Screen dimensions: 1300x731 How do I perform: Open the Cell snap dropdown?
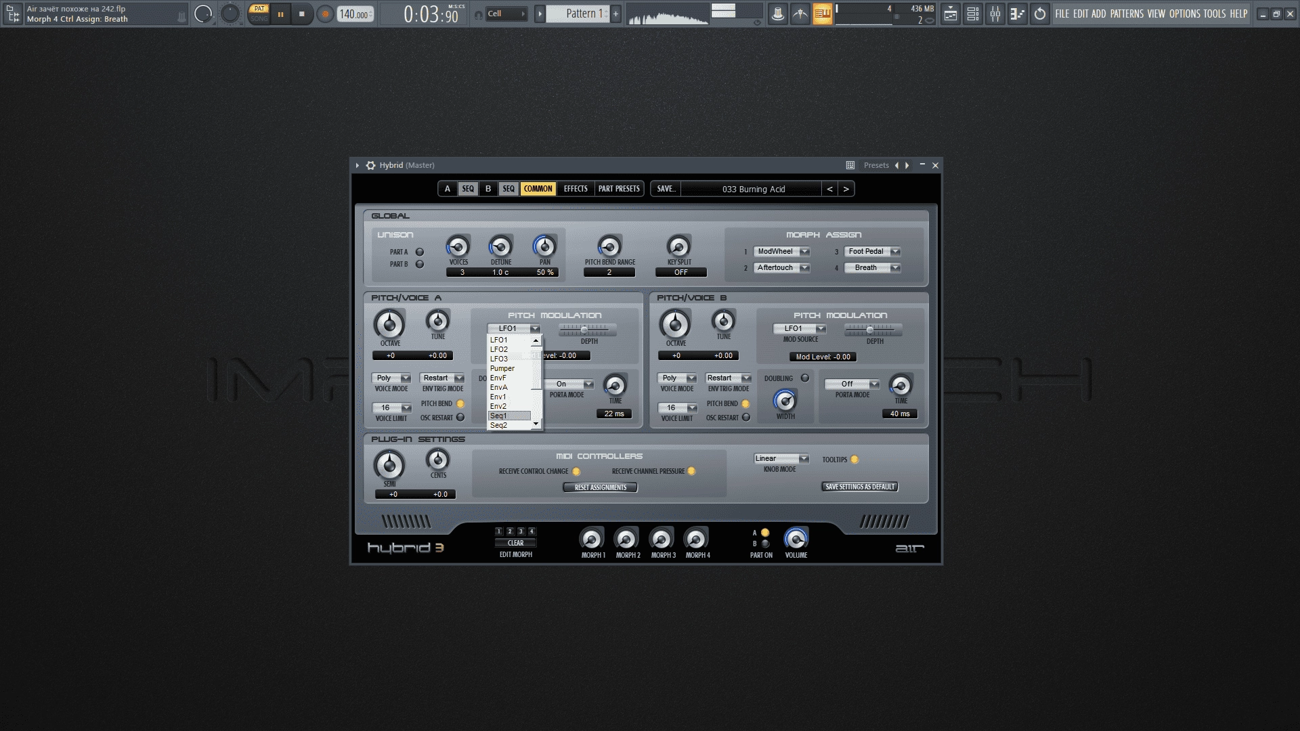[506, 14]
